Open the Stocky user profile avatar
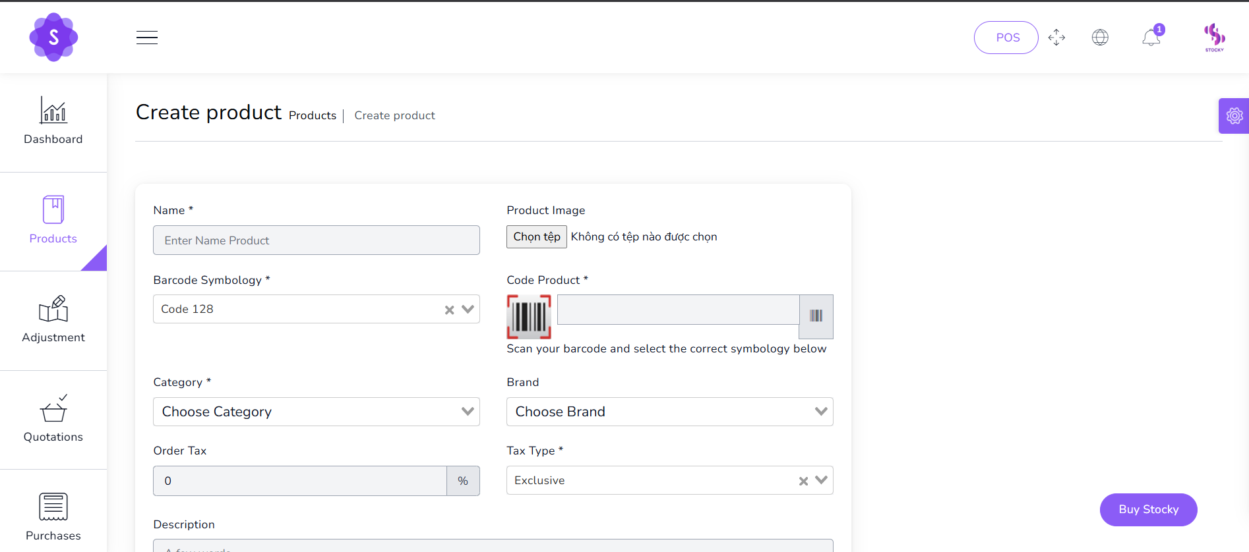Viewport: 1249px width, 552px height. (x=1214, y=37)
